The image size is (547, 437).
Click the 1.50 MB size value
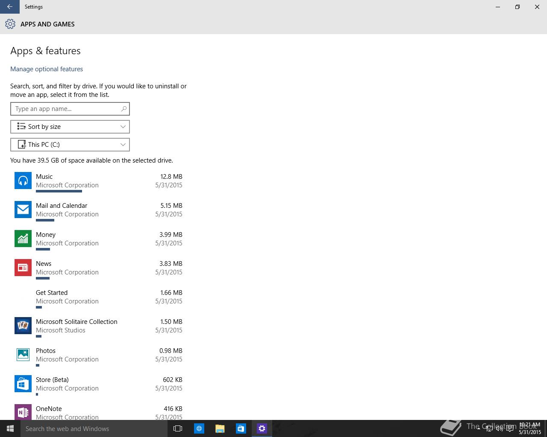pyautogui.click(x=171, y=322)
